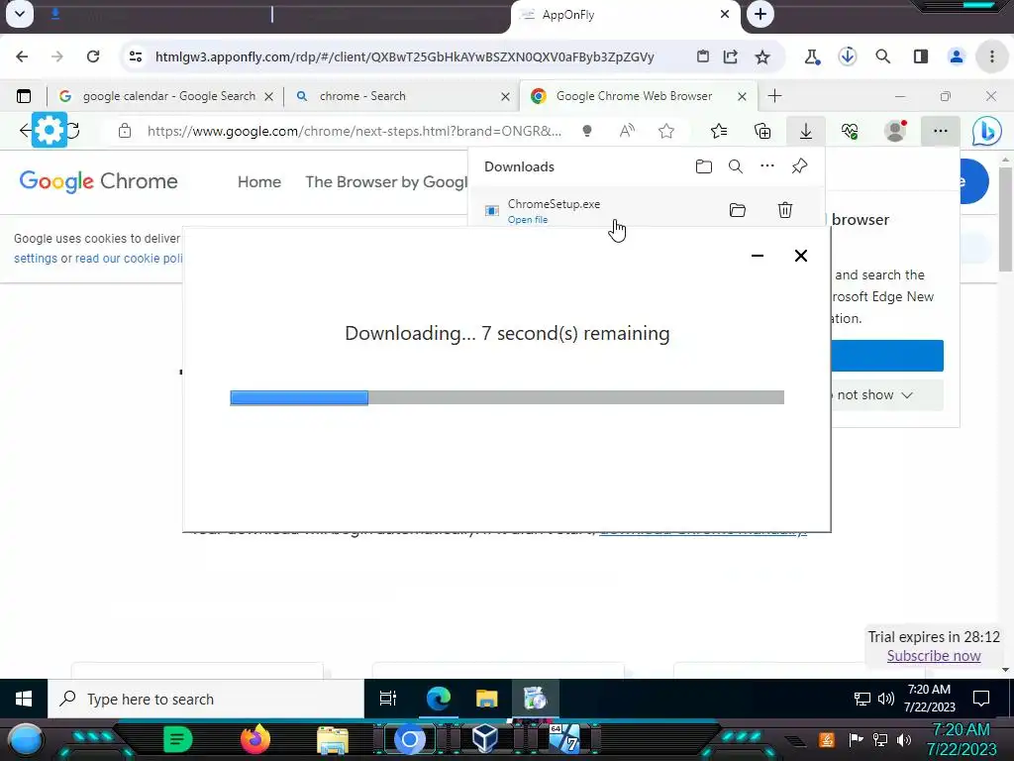Open Bing chat sidebar icon
This screenshot has height=761, width=1014.
click(987, 132)
